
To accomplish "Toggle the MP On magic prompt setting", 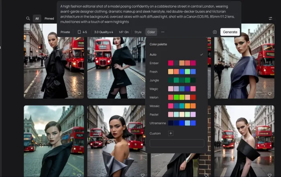I will click(124, 32).
